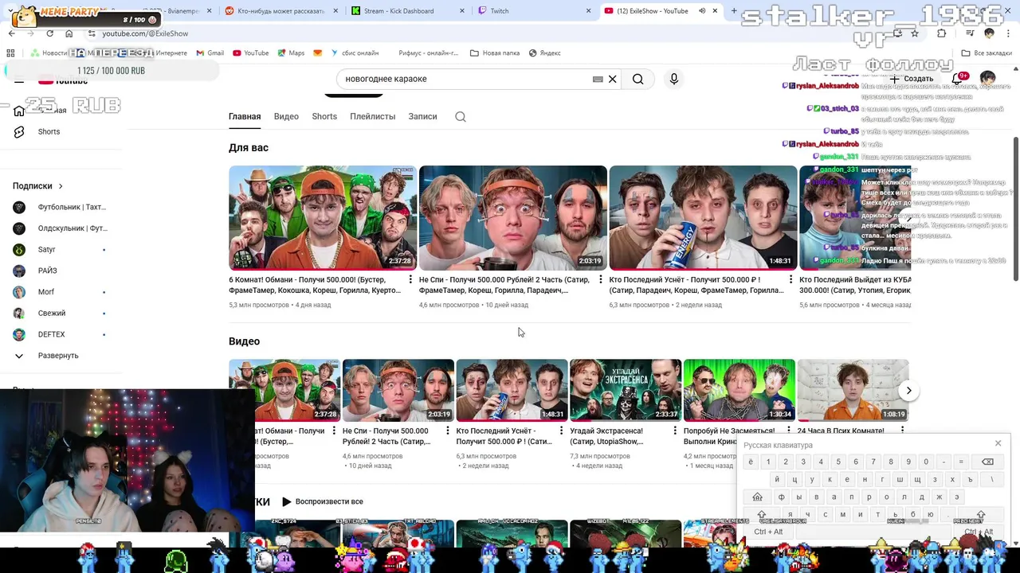1020x573 pixels.
Task: Click the magnifier search button
Action: point(637,79)
